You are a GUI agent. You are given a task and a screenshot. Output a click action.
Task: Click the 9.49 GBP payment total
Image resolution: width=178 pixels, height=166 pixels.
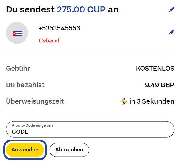[160, 85]
